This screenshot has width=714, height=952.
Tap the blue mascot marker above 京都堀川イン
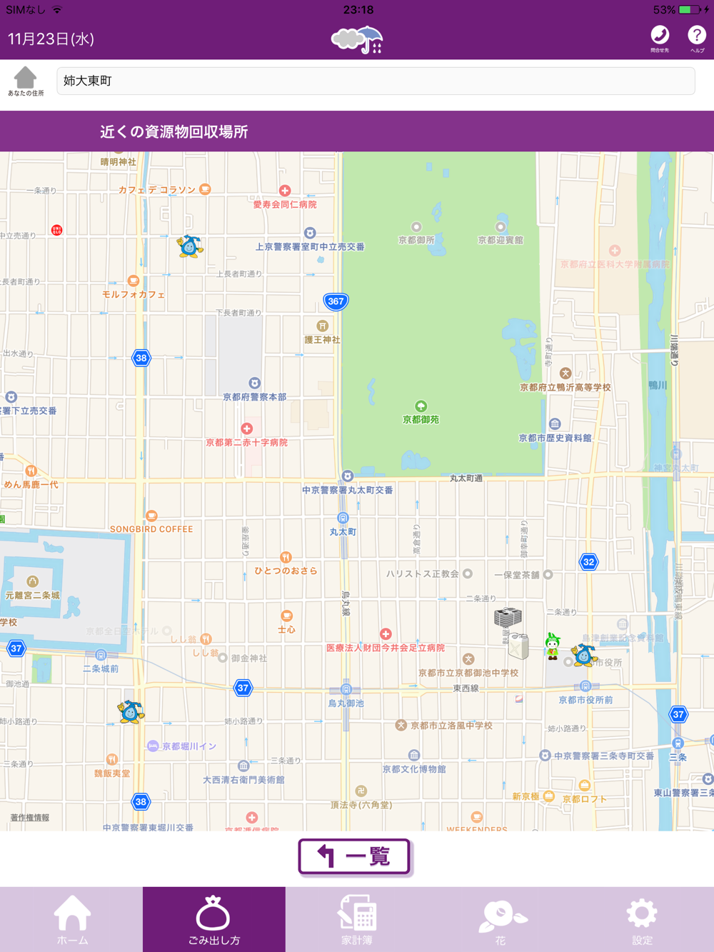[131, 711]
